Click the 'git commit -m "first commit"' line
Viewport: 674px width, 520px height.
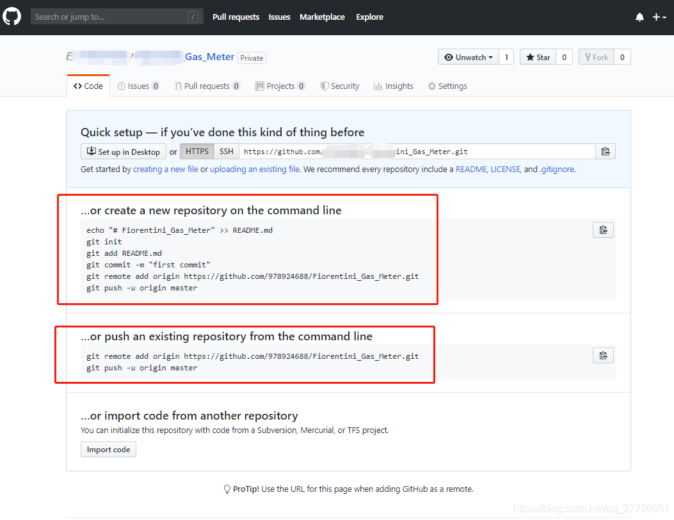[x=148, y=265]
